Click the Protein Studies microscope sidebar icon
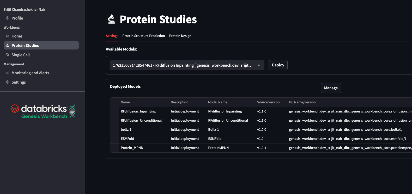 pos(8,45)
